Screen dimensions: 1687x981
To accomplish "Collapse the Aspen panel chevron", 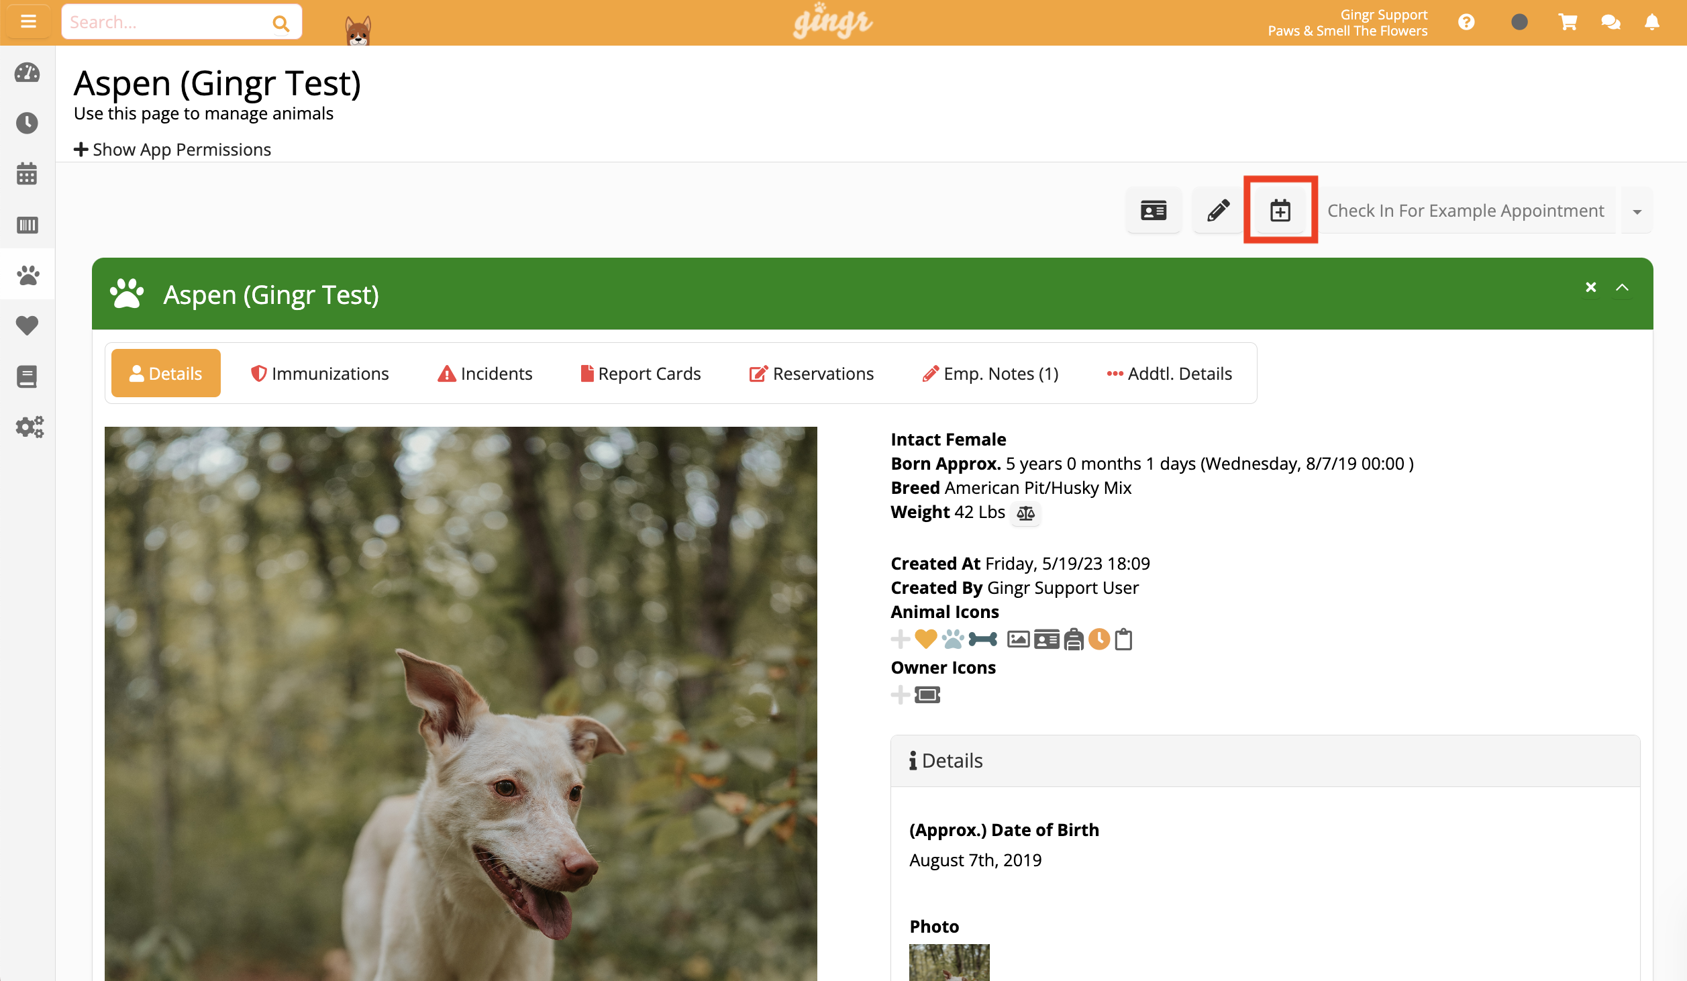I will (1622, 287).
